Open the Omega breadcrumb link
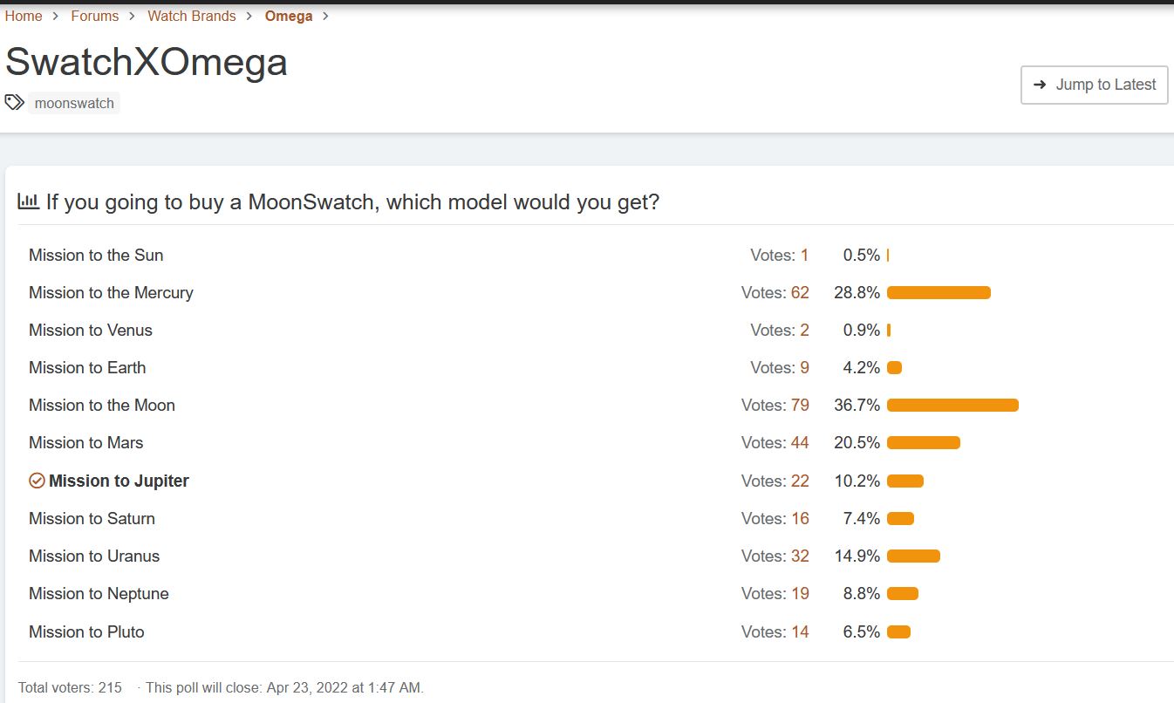 [x=289, y=16]
